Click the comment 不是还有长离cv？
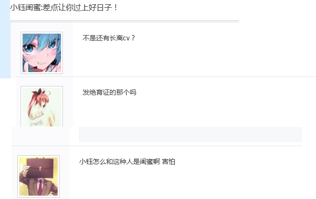The width and height of the screenshot is (316, 199). pyautogui.click(x=109, y=38)
